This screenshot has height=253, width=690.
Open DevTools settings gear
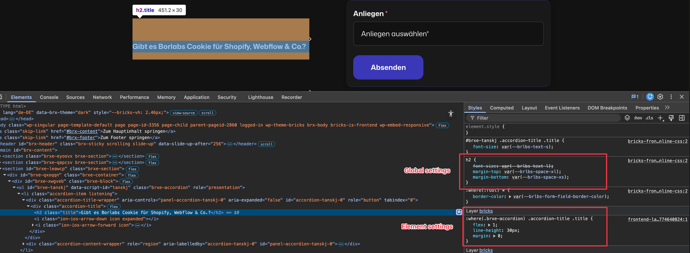[660, 97]
